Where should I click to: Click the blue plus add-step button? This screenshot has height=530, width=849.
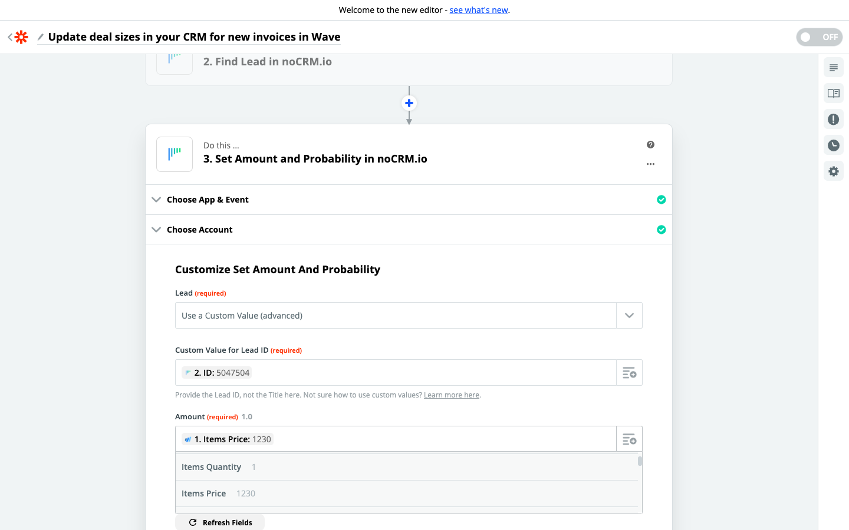pyautogui.click(x=409, y=103)
